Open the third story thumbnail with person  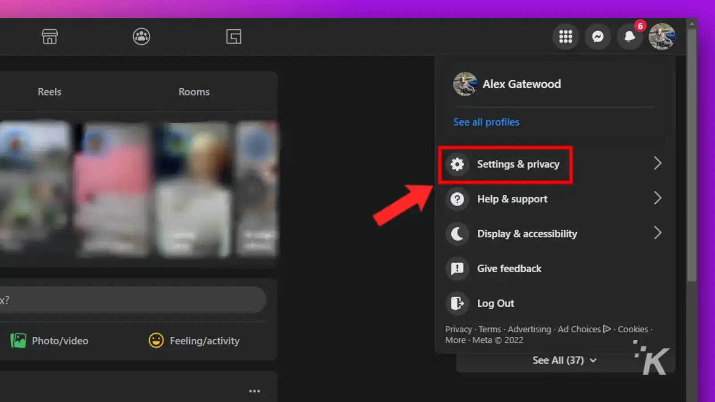coord(194,190)
